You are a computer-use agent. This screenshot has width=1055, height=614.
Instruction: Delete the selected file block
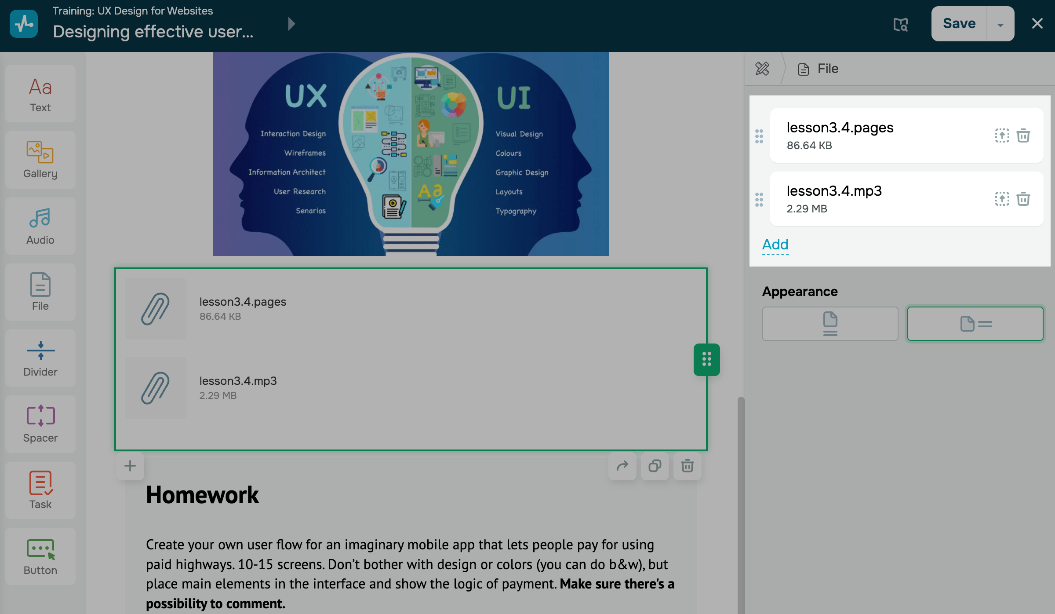(x=688, y=466)
